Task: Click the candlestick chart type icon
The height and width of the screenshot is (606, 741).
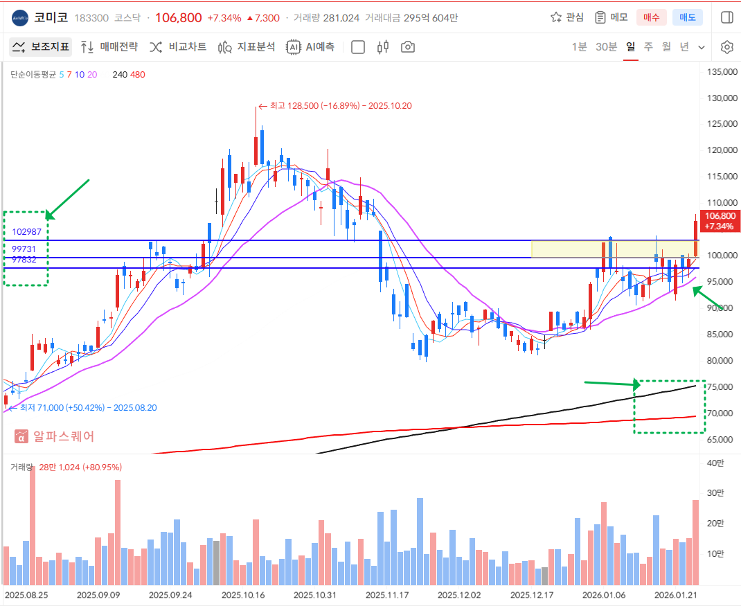Action: (383, 47)
